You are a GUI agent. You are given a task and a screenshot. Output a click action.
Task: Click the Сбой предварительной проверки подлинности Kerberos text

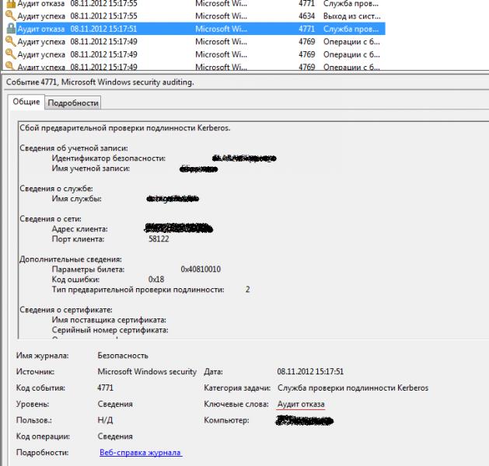click(124, 128)
